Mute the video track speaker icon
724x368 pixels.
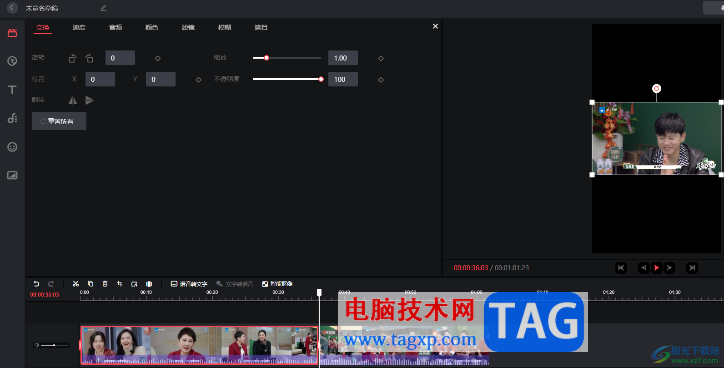(37, 345)
